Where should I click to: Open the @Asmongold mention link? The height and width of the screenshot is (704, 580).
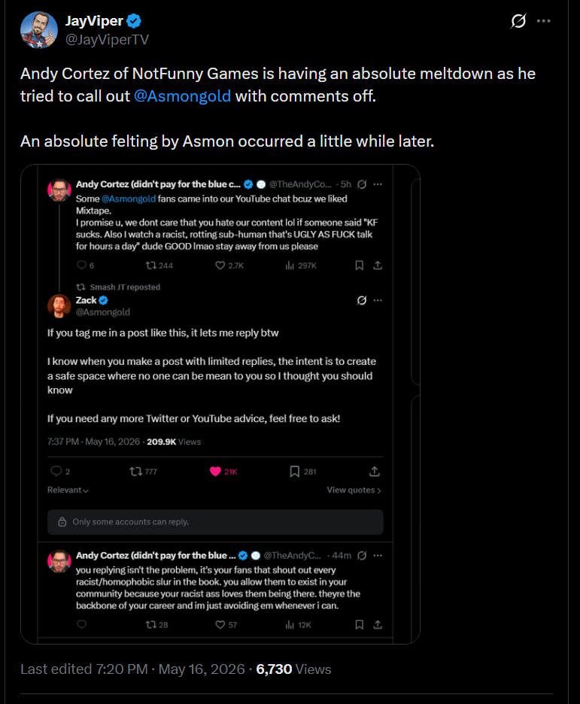182,96
